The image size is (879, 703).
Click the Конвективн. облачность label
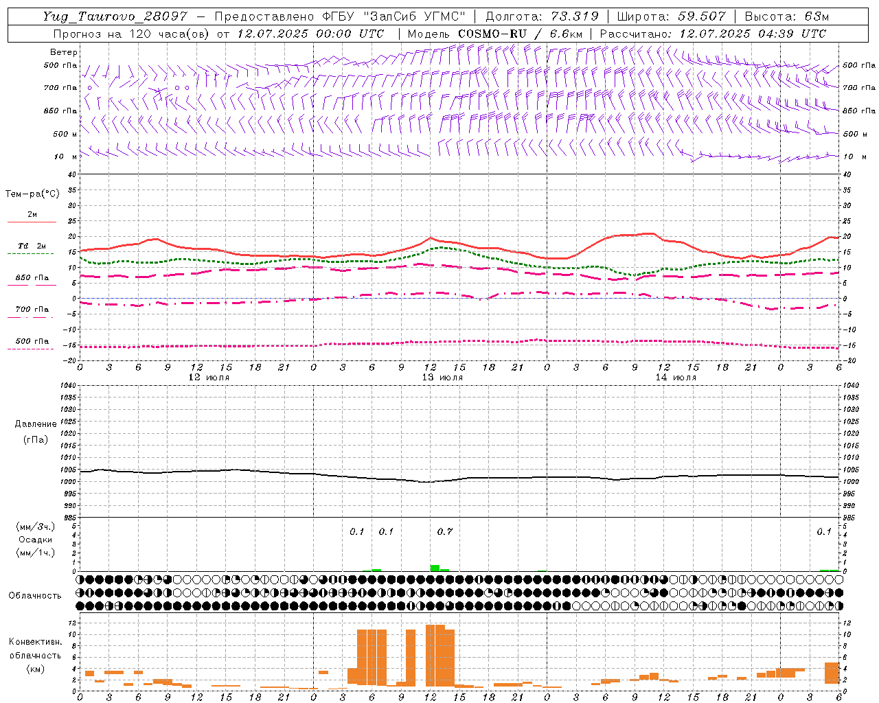pyautogui.click(x=35, y=649)
